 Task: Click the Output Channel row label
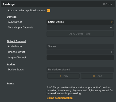[17, 58]
